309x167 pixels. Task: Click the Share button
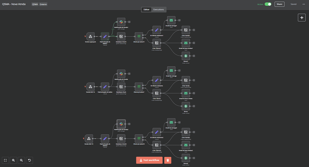(279, 4)
